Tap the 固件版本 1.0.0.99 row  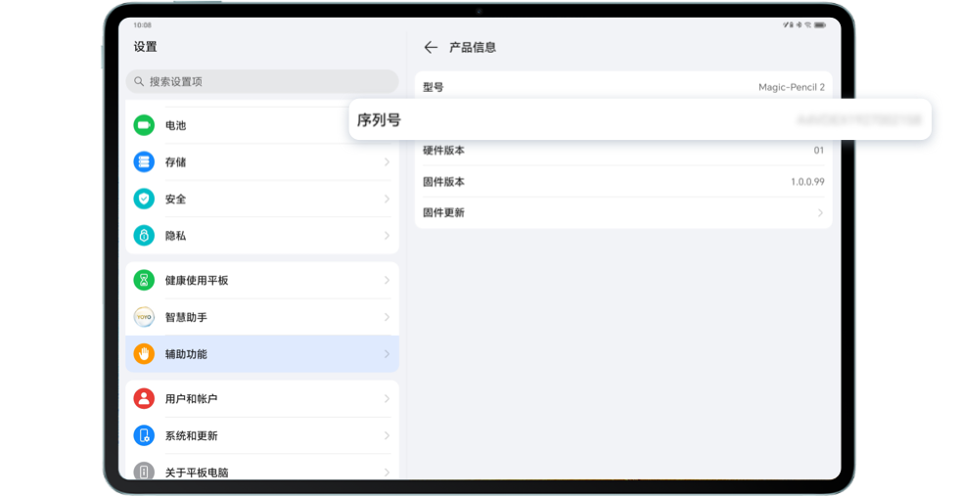(622, 182)
